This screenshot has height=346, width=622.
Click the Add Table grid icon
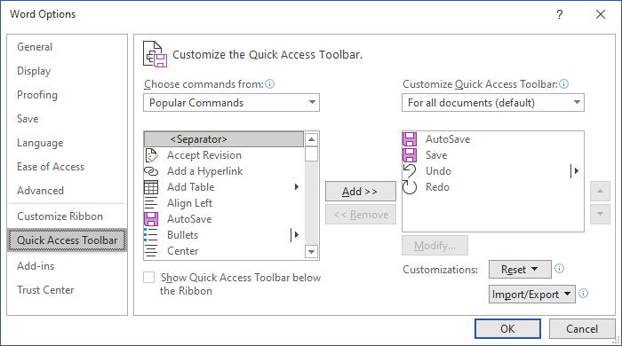pyautogui.click(x=151, y=187)
